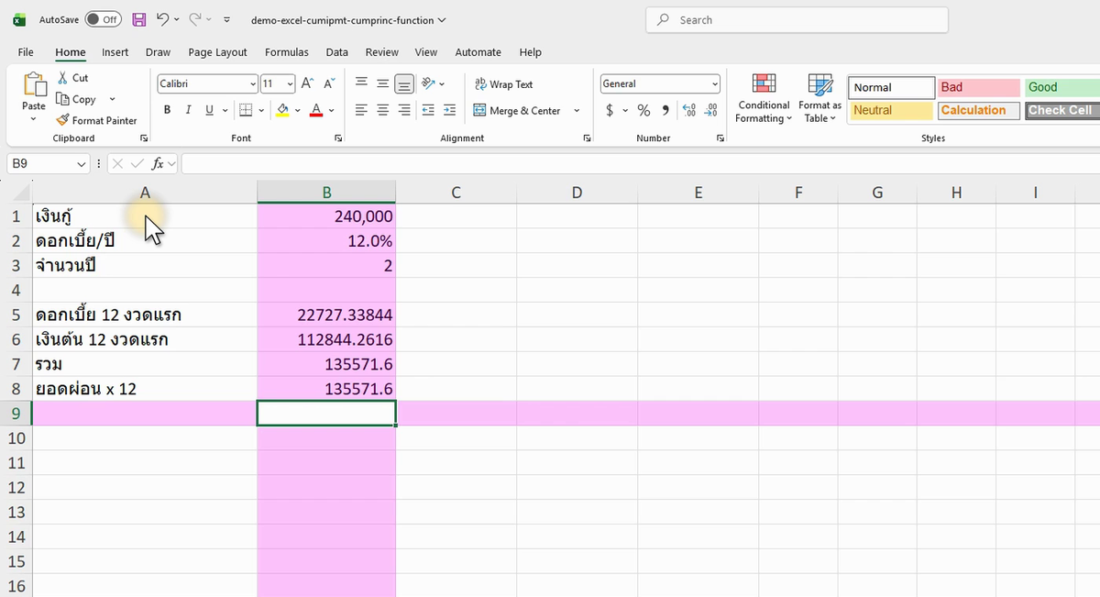Switch to the Insert ribbon tab
This screenshot has height=597, width=1100.
115,52
